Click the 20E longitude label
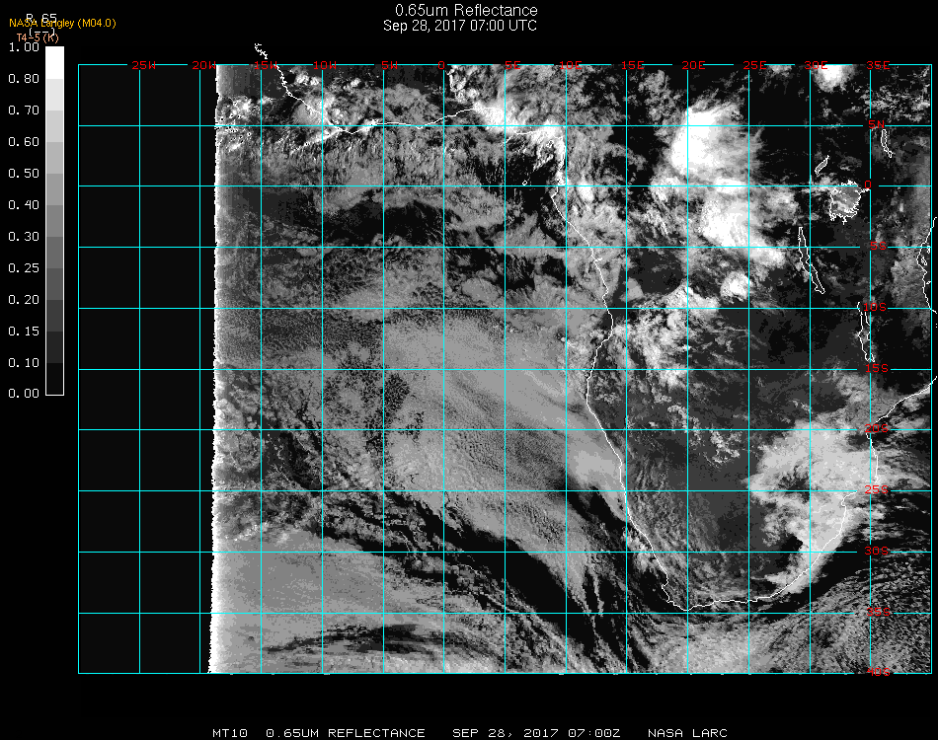This screenshot has height=740, width=938. [x=693, y=66]
